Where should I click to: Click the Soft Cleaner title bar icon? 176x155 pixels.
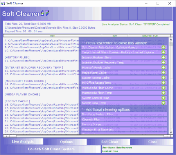coord(3,3)
